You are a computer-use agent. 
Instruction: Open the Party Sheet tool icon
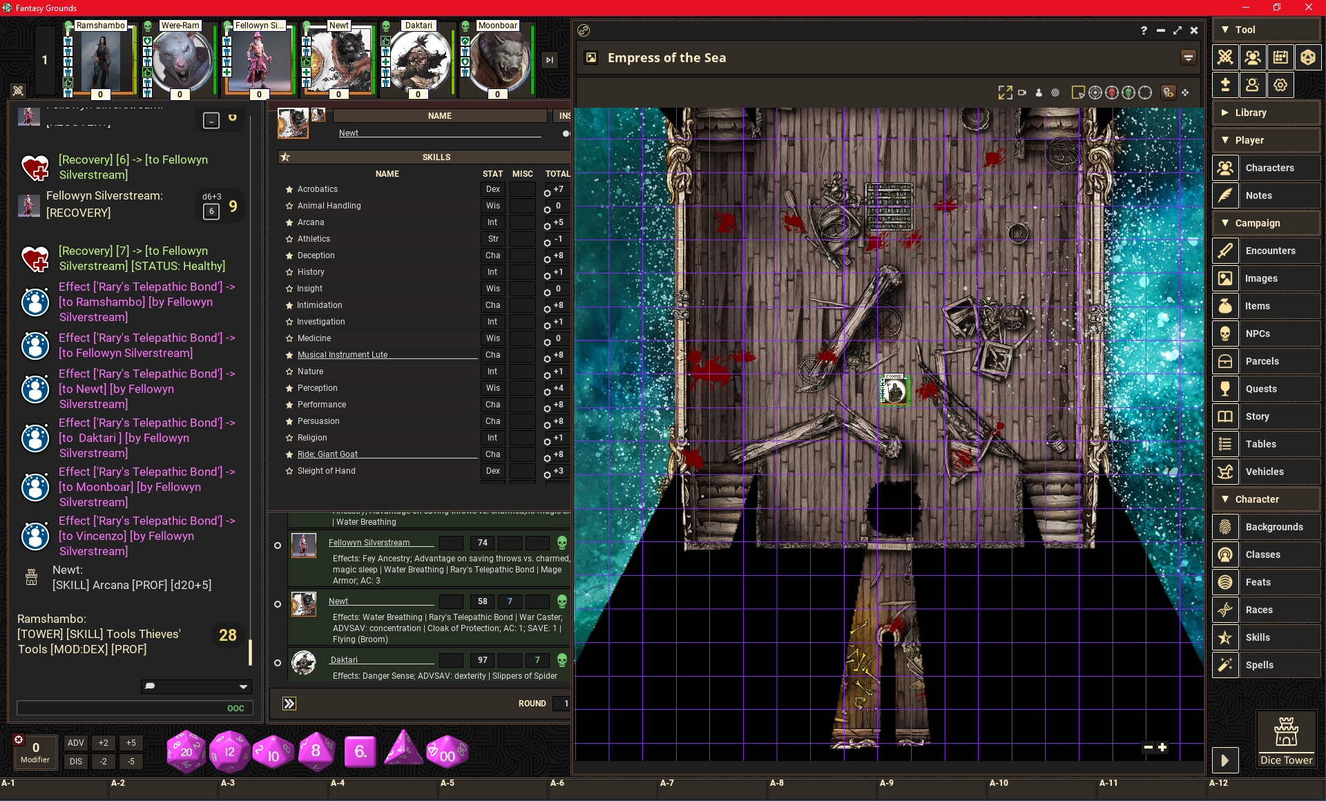coord(1253,57)
